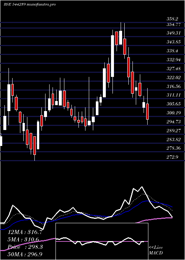Click the 354.77 price level label
The height and width of the screenshot is (260, 185).
pos(174,25)
